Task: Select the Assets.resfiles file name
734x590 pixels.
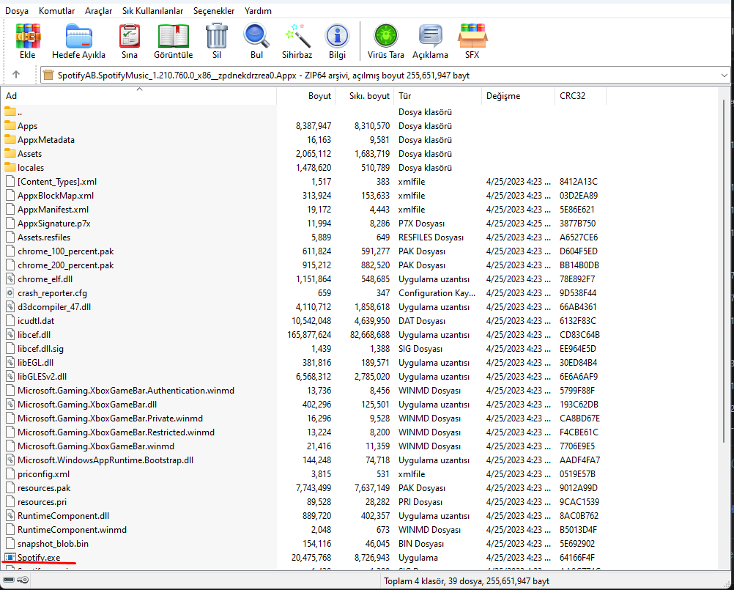Action: [x=44, y=237]
